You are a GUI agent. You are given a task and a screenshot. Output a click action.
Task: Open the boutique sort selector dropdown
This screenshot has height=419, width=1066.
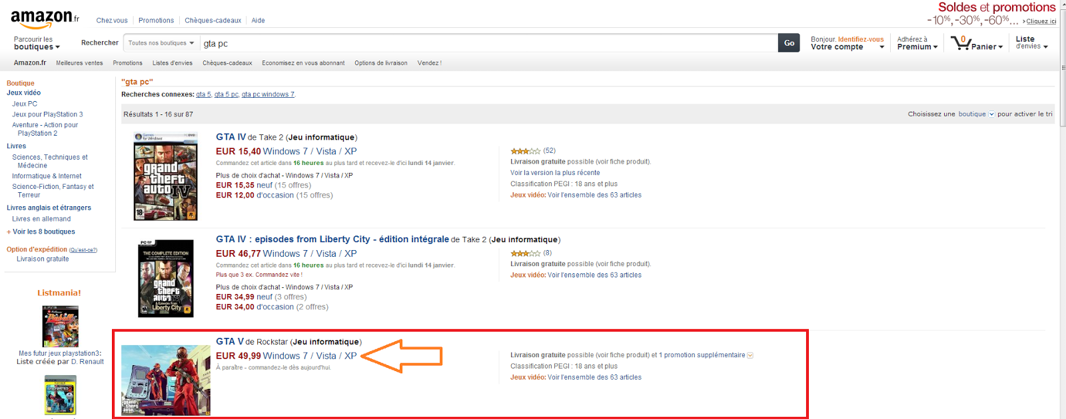tap(977, 114)
